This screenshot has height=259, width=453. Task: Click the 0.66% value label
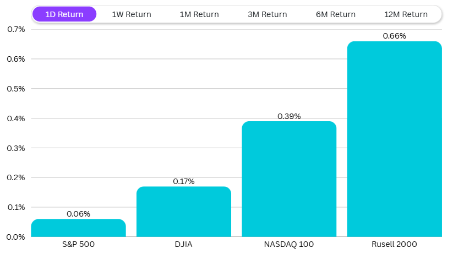pos(394,36)
